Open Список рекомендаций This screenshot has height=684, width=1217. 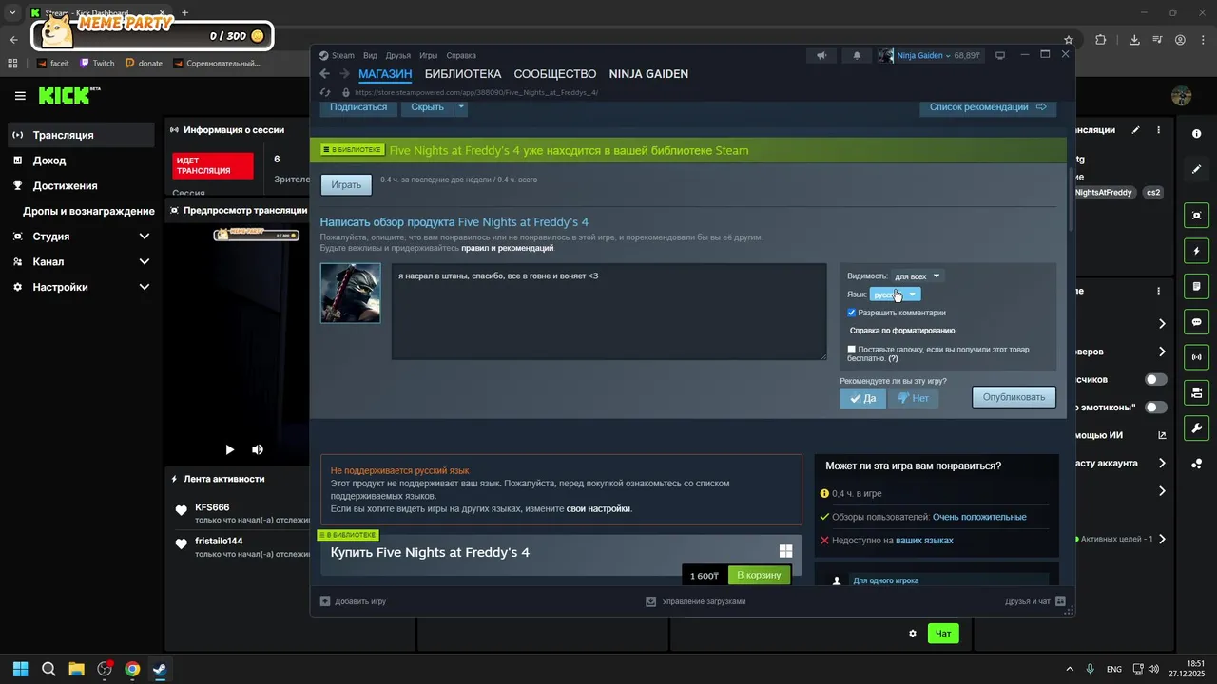[988, 107]
